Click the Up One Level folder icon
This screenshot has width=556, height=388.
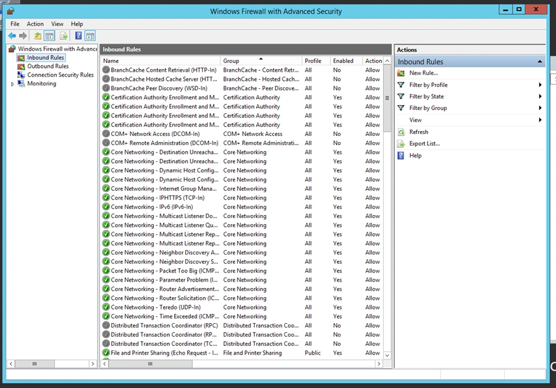[x=38, y=35]
